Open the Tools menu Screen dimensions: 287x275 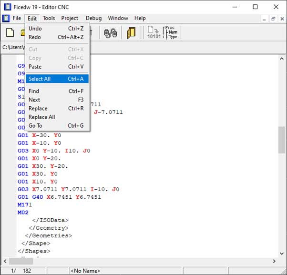tap(49, 19)
